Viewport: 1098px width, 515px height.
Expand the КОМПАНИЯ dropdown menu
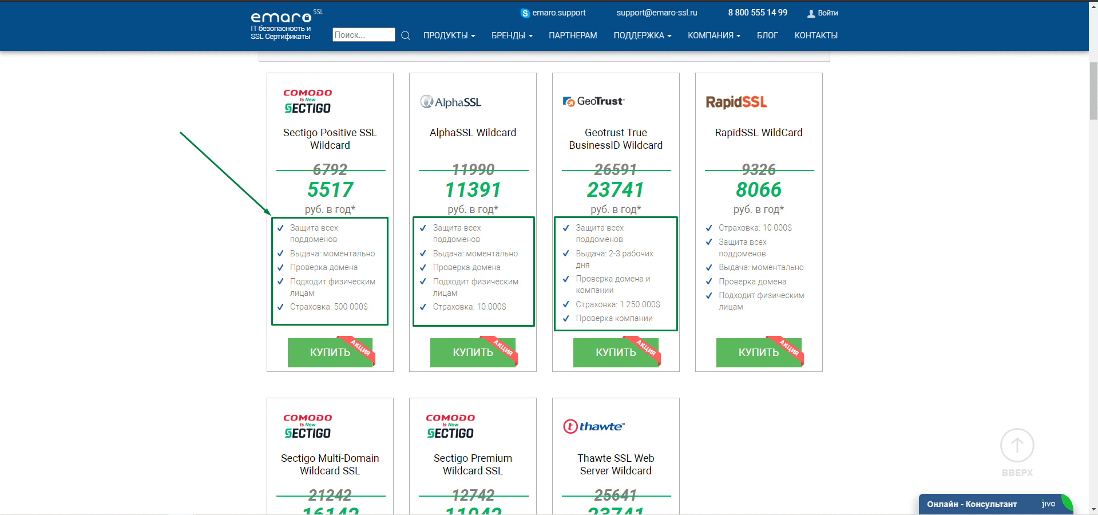(714, 35)
